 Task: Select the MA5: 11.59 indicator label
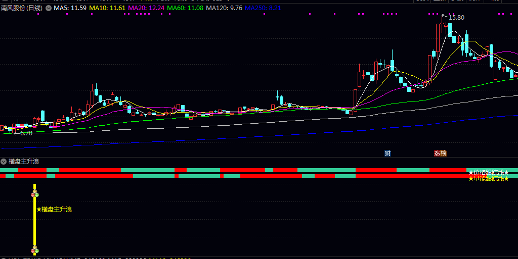click(x=70, y=8)
